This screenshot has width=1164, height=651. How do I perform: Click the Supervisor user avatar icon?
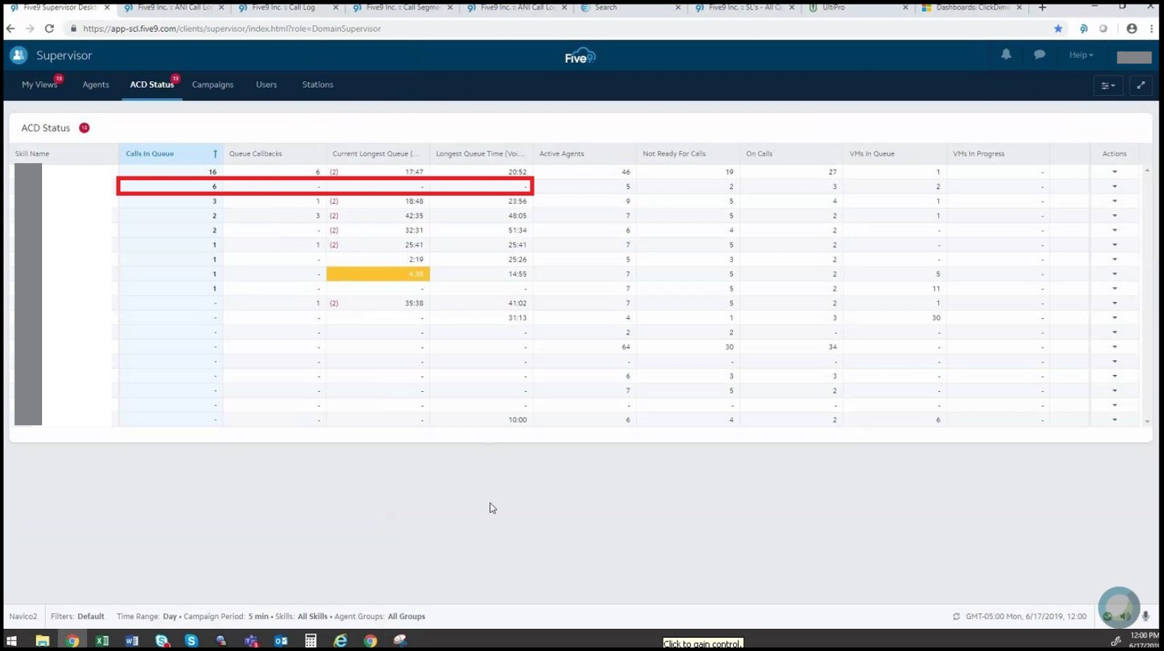[18, 55]
